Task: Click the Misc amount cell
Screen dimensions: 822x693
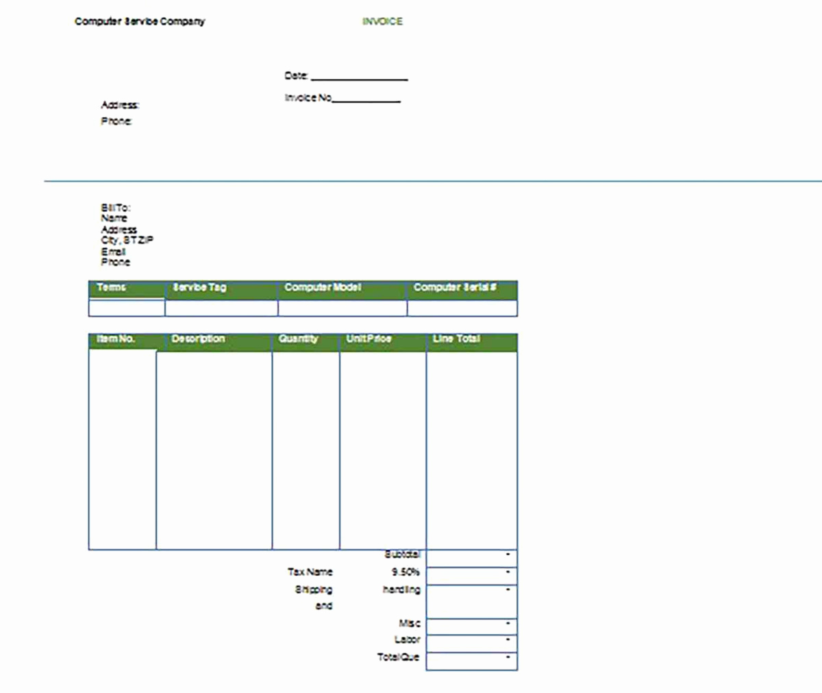Action: point(472,626)
